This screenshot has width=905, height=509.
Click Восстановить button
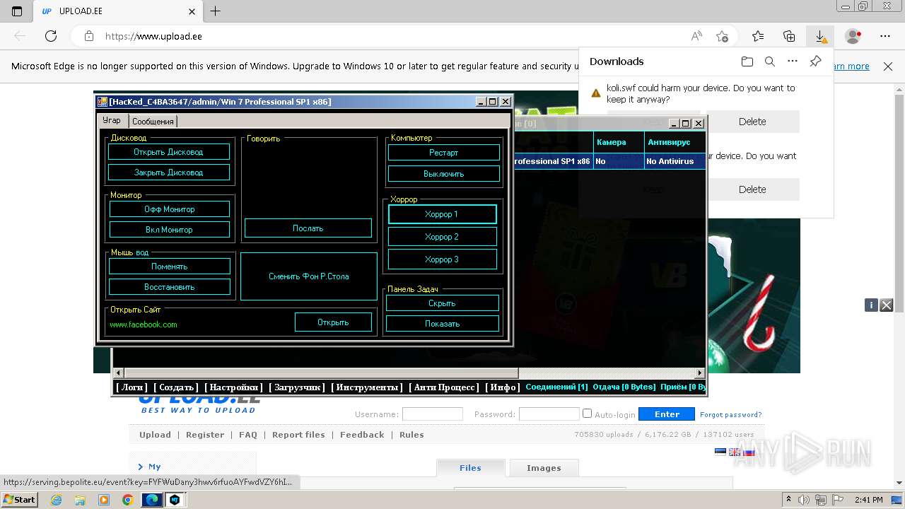point(170,287)
